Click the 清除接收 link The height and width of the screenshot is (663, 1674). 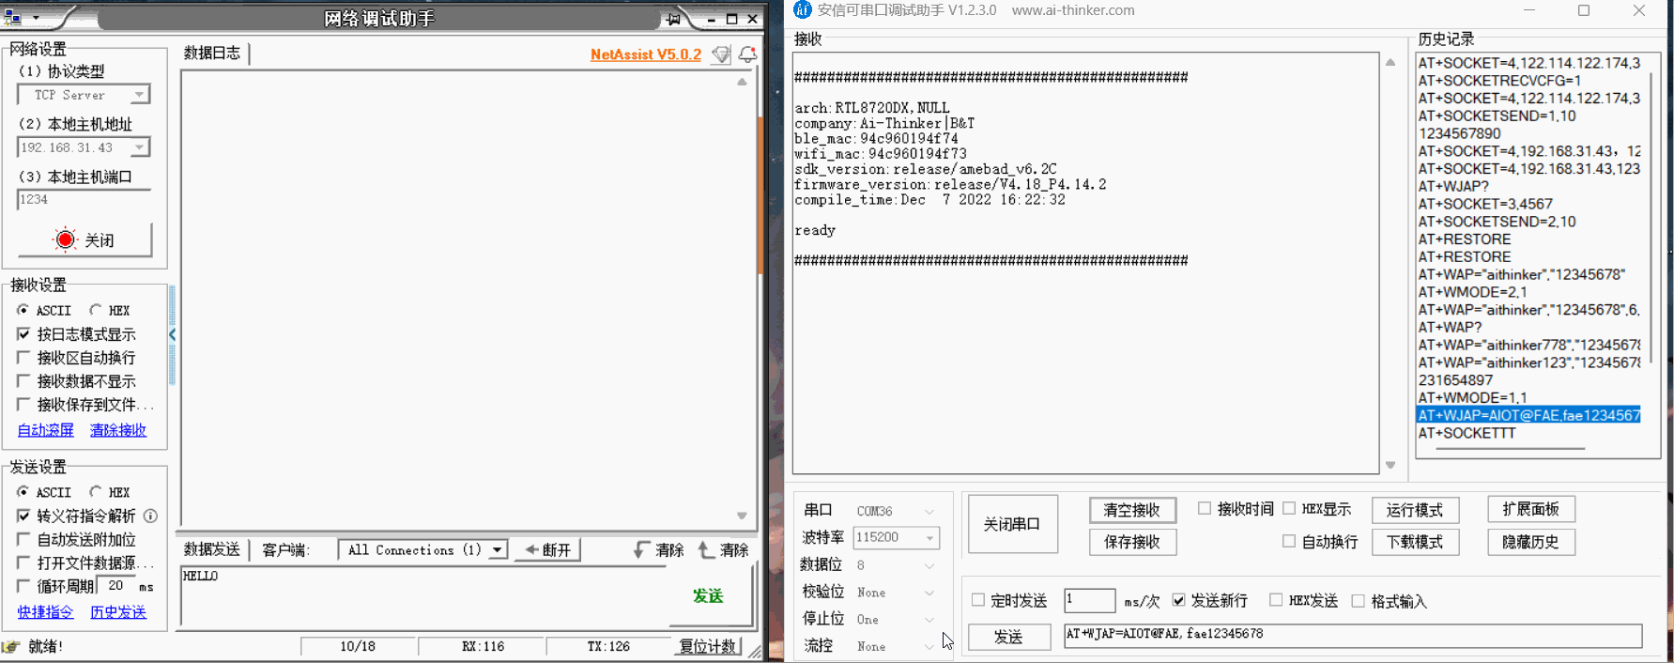pyautogui.click(x=118, y=430)
